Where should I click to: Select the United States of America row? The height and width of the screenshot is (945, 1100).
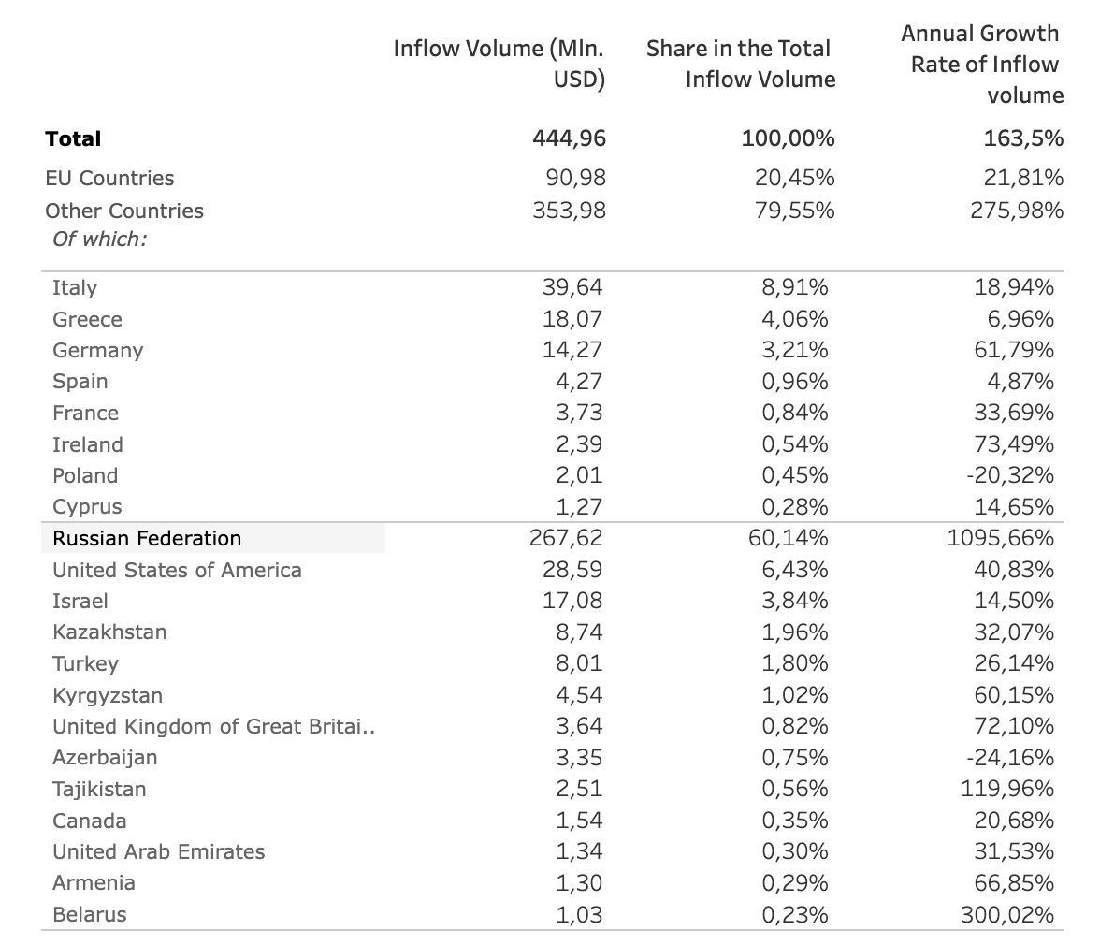tap(177, 570)
